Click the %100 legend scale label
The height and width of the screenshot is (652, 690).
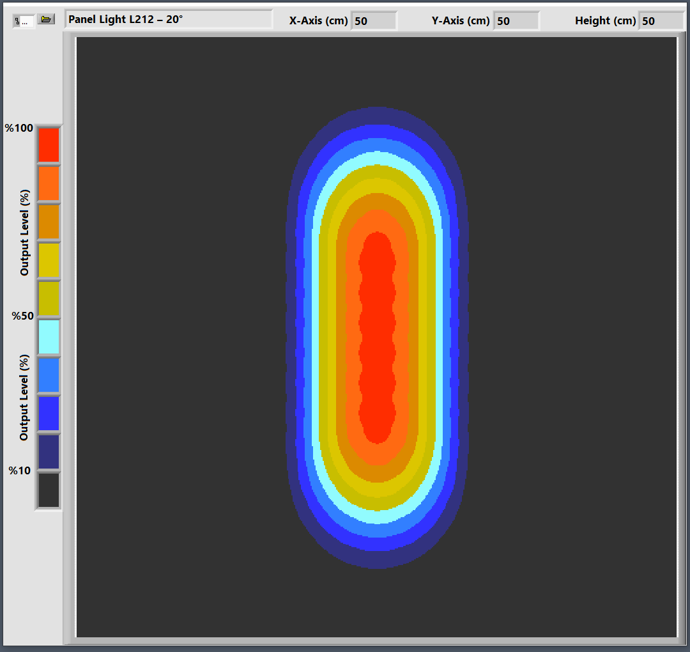coord(19,128)
